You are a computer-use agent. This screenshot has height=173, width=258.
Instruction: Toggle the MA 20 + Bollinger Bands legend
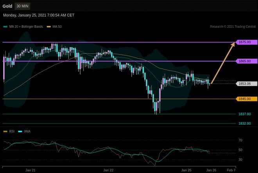click(x=23, y=26)
